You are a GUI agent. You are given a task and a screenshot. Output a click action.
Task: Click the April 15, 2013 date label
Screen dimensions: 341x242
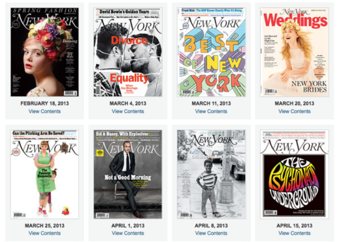click(295, 225)
